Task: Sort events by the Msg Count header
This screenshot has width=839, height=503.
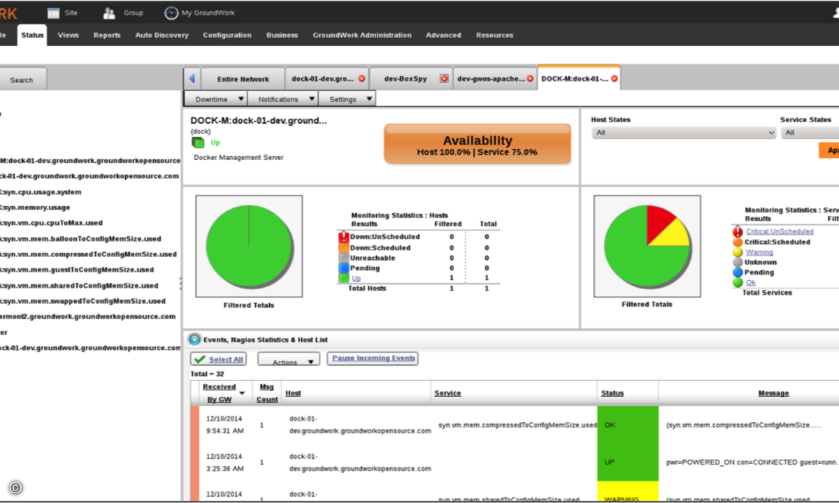Action: pos(267,393)
